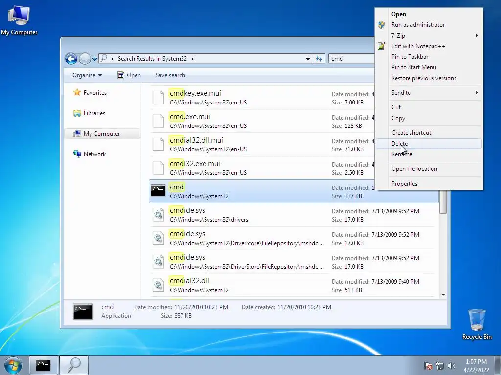Select the cmdial32.dll file name
The height and width of the screenshot is (375, 501).
[189, 281]
